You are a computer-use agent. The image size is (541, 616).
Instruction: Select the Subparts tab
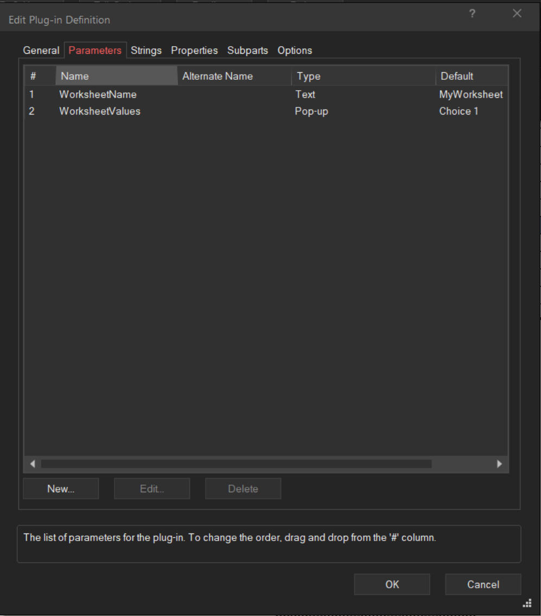coord(247,50)
